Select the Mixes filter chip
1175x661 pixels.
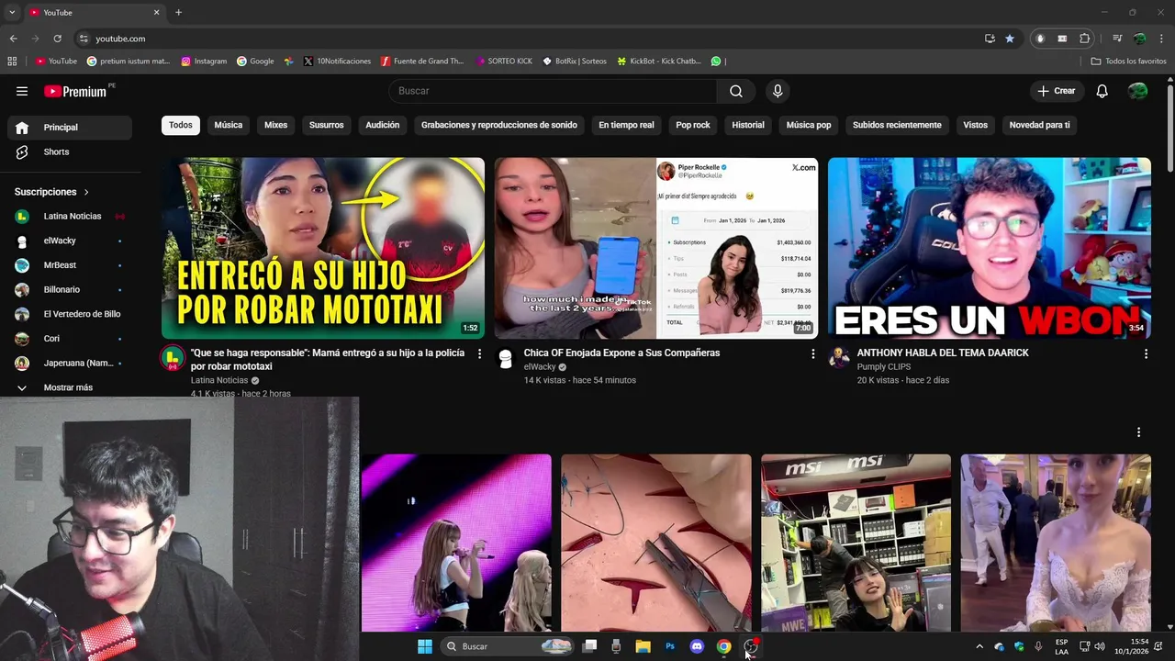tap(276, 125)
